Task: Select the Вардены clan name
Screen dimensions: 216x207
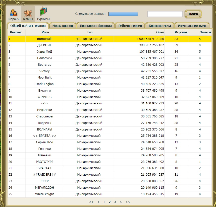Action: click(44, 123)
